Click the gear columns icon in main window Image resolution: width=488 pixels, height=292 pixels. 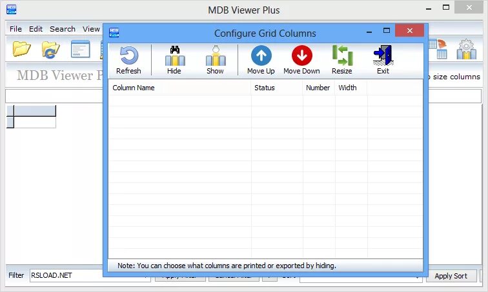pyautogui.click(x=466, y=49)
